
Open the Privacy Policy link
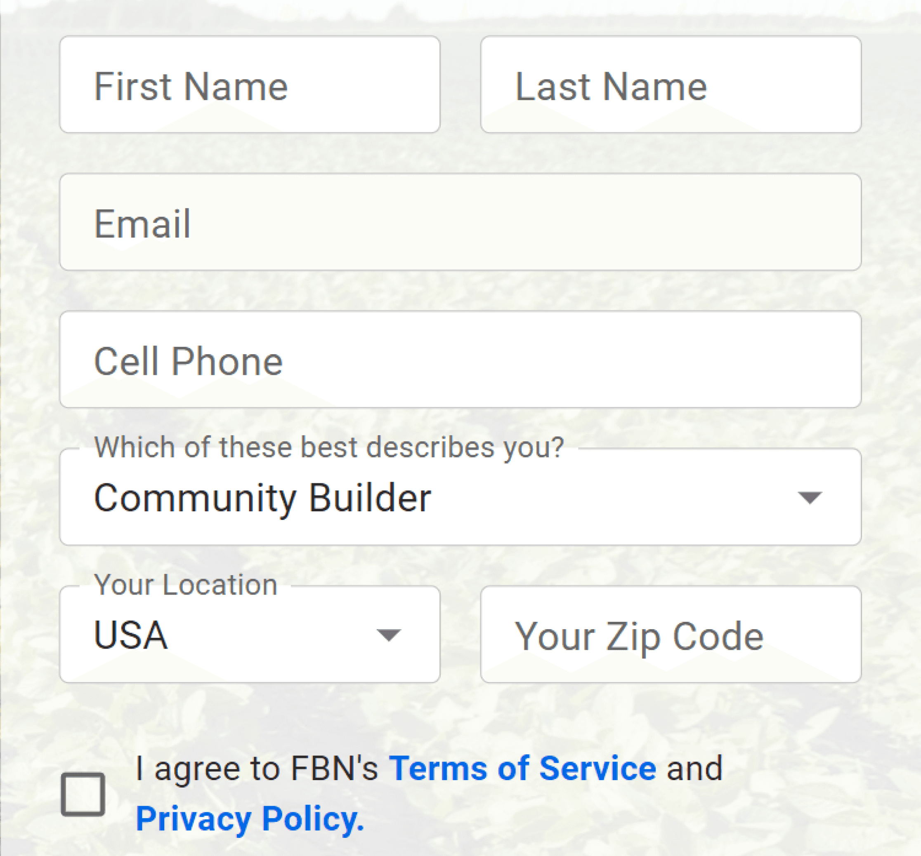(x=250, y=819)
